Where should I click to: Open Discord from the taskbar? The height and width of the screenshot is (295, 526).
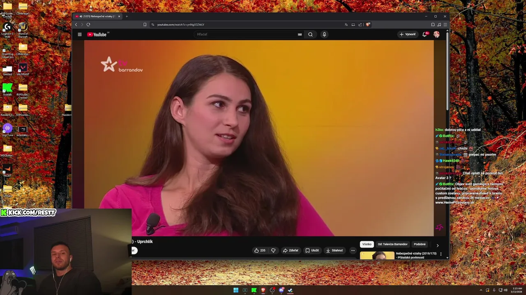coord(281,290)
